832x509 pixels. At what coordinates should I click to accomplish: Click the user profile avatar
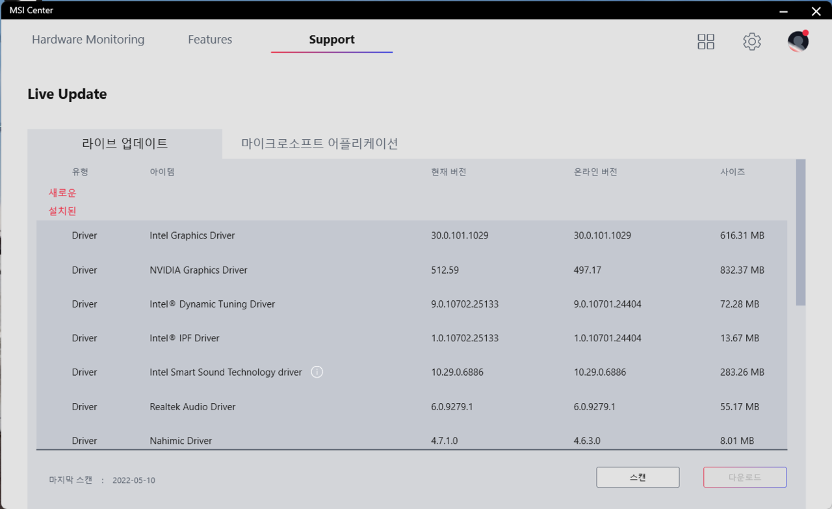[x=798, y=42]
